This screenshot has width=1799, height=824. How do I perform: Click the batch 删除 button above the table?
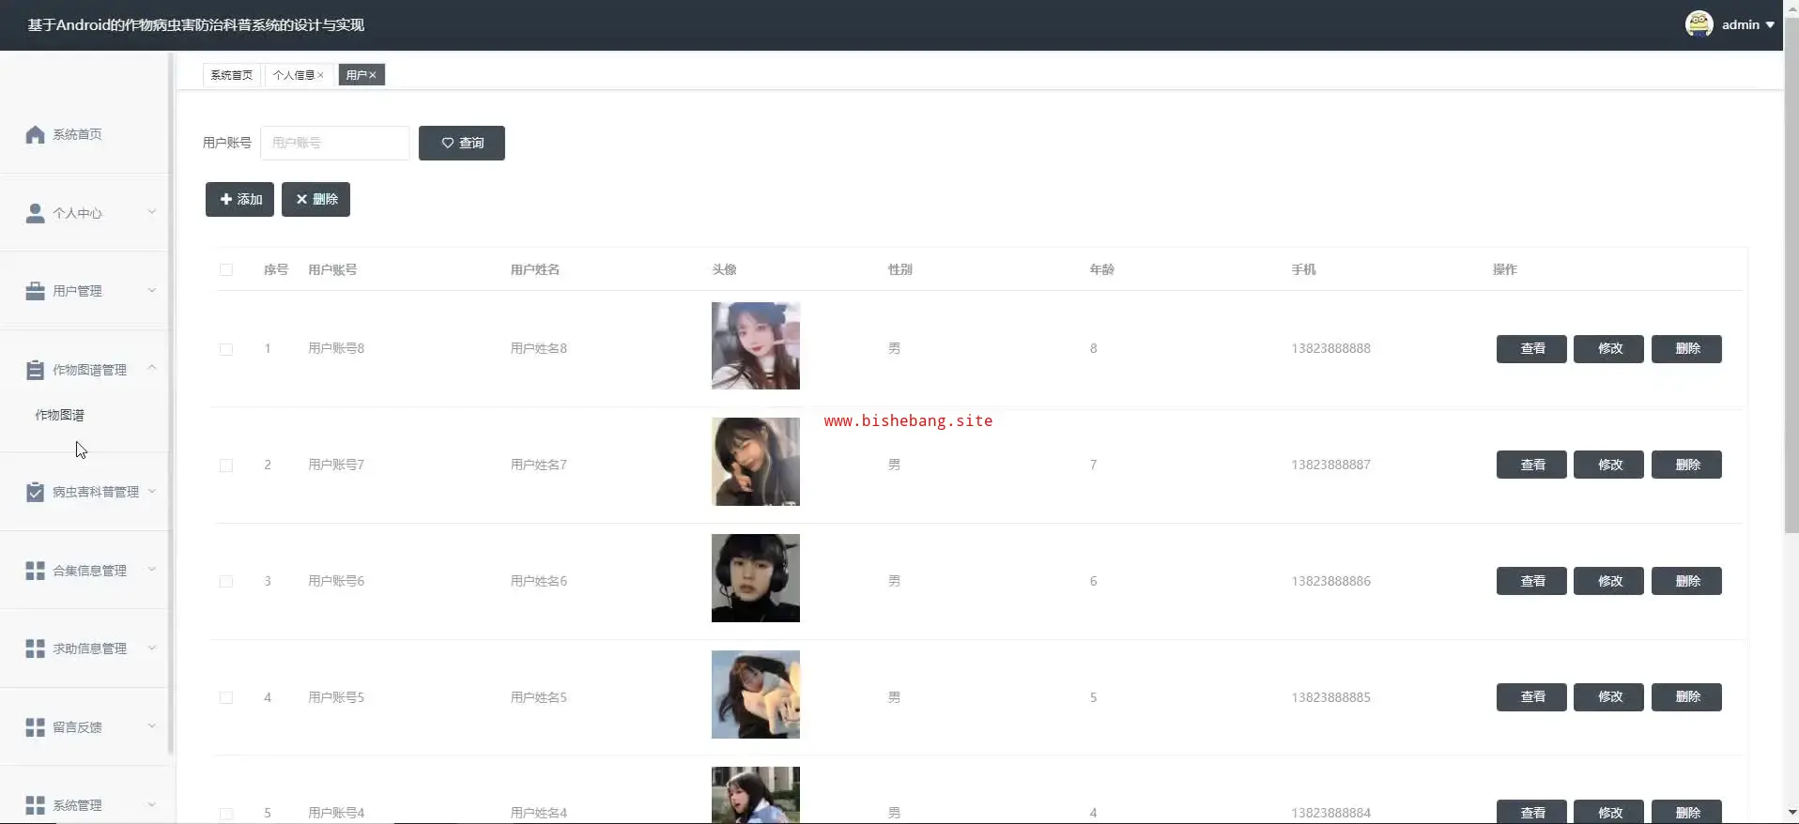pos(315,199)
